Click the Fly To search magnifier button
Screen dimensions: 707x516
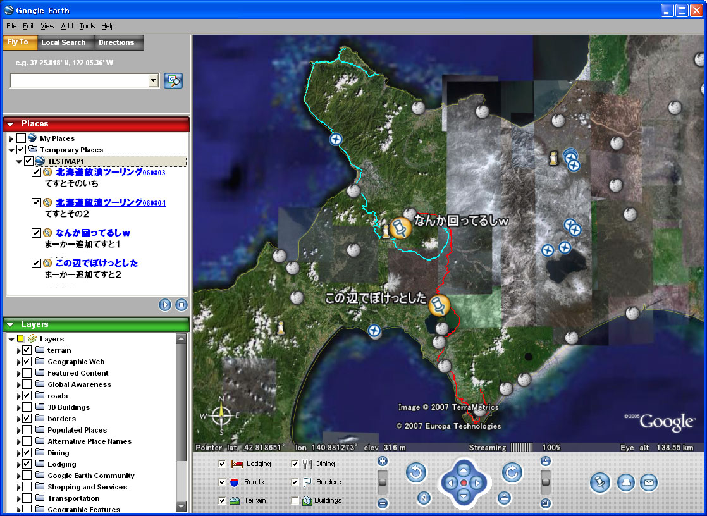pyautogui.click(x=173, y=81)
